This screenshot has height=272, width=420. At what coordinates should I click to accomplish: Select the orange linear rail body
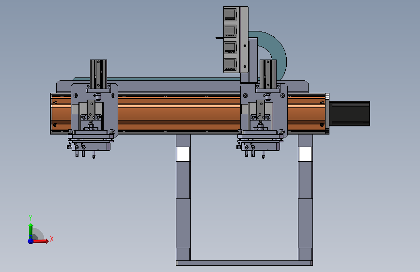(179, 114)
